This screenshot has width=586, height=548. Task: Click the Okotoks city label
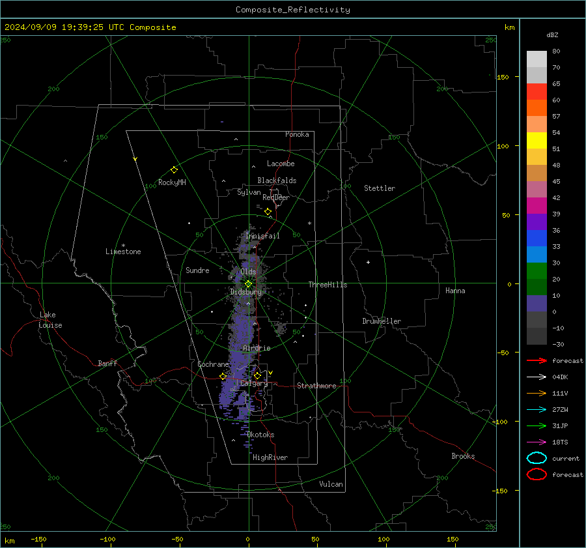point(260,435)
